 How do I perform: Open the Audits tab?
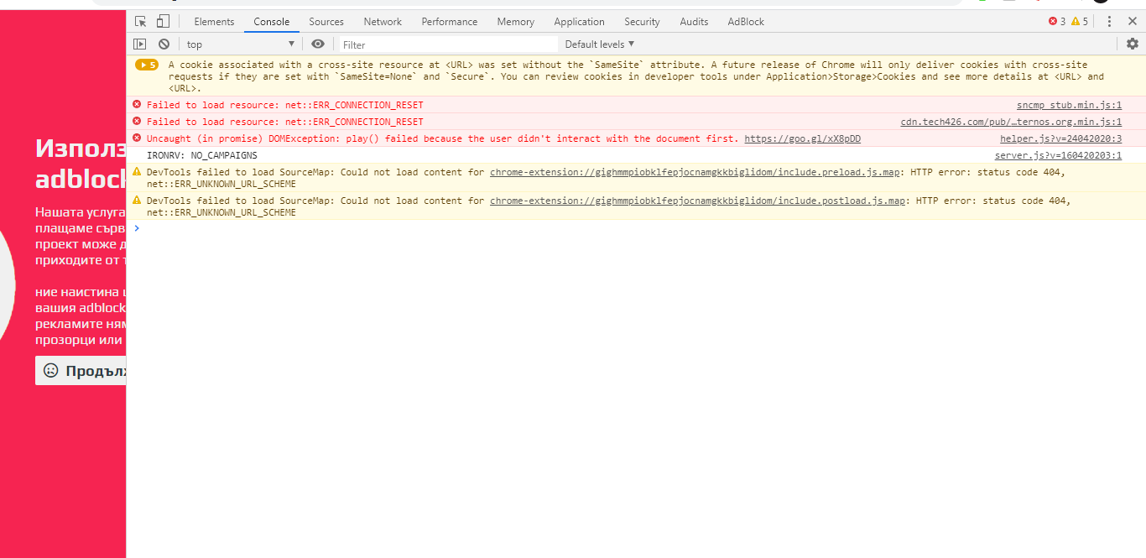coord(694,22)
